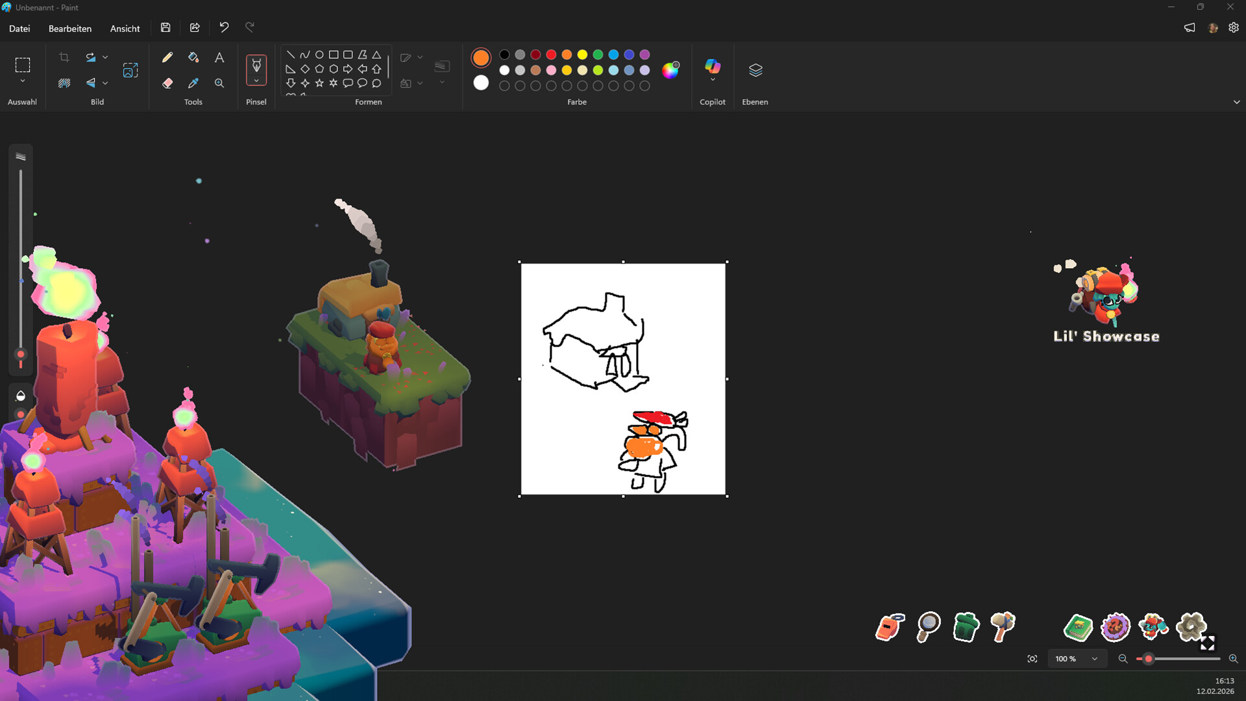Click the Auswahl selection tool
This screenshot has height=701, width=1246.
(x=22, y=65)
